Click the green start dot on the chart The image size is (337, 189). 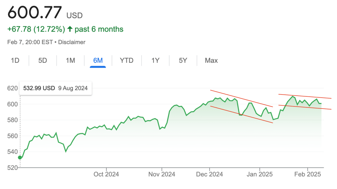pyautogui.click(x=20, y=157)
